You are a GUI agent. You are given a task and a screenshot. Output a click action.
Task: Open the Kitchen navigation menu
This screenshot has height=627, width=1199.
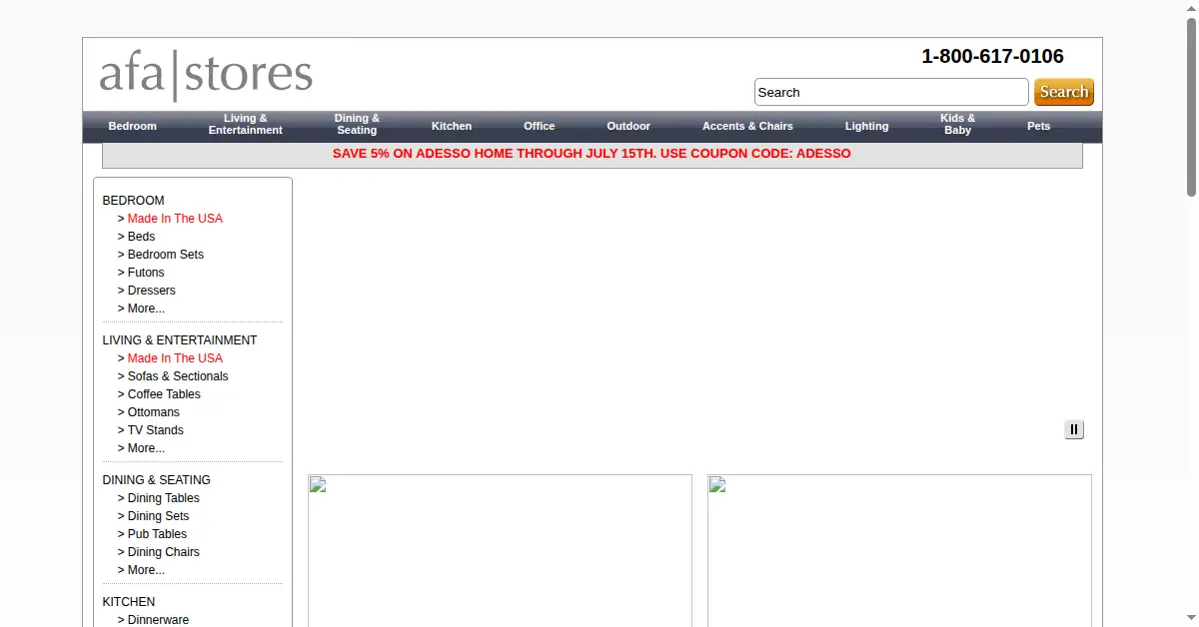click(452, 126)
